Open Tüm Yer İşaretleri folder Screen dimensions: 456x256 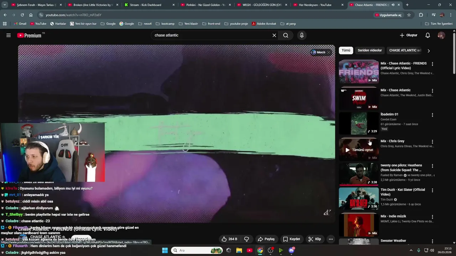tap(439, 24)
